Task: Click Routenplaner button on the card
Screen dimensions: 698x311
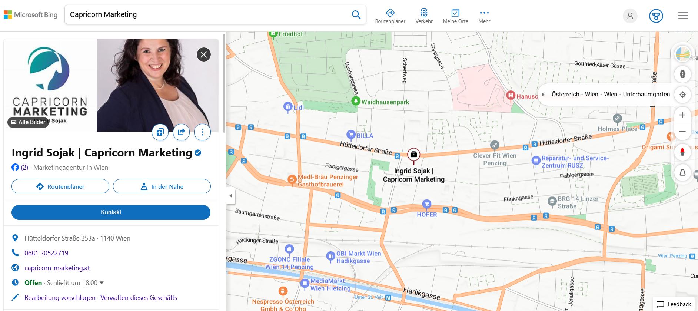Action: pos(60,186)
